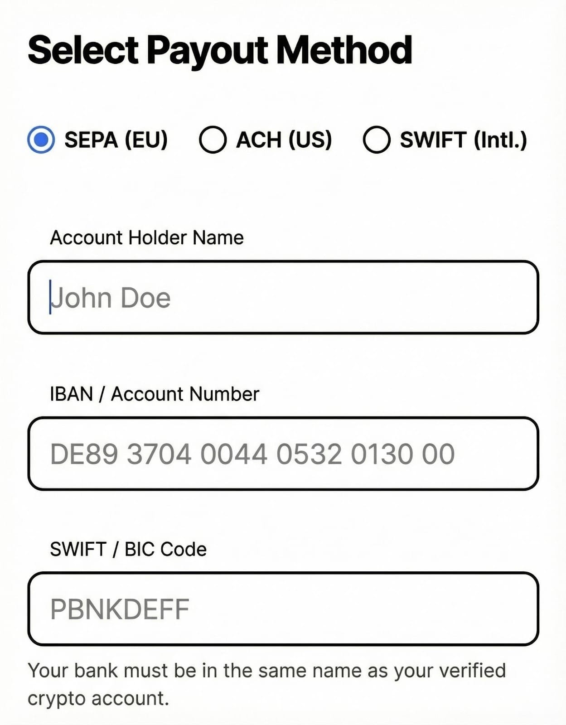Screen dimensions: 566x725
Task: Click the text cursor in the name field
Action: 50,297
